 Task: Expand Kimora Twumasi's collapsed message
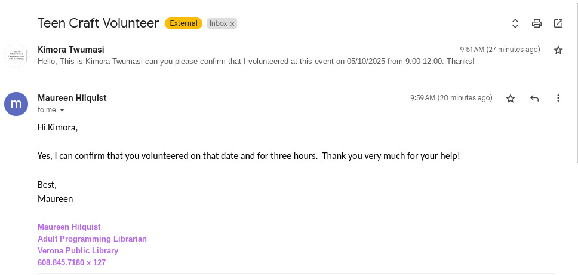[x=256, y=61]
